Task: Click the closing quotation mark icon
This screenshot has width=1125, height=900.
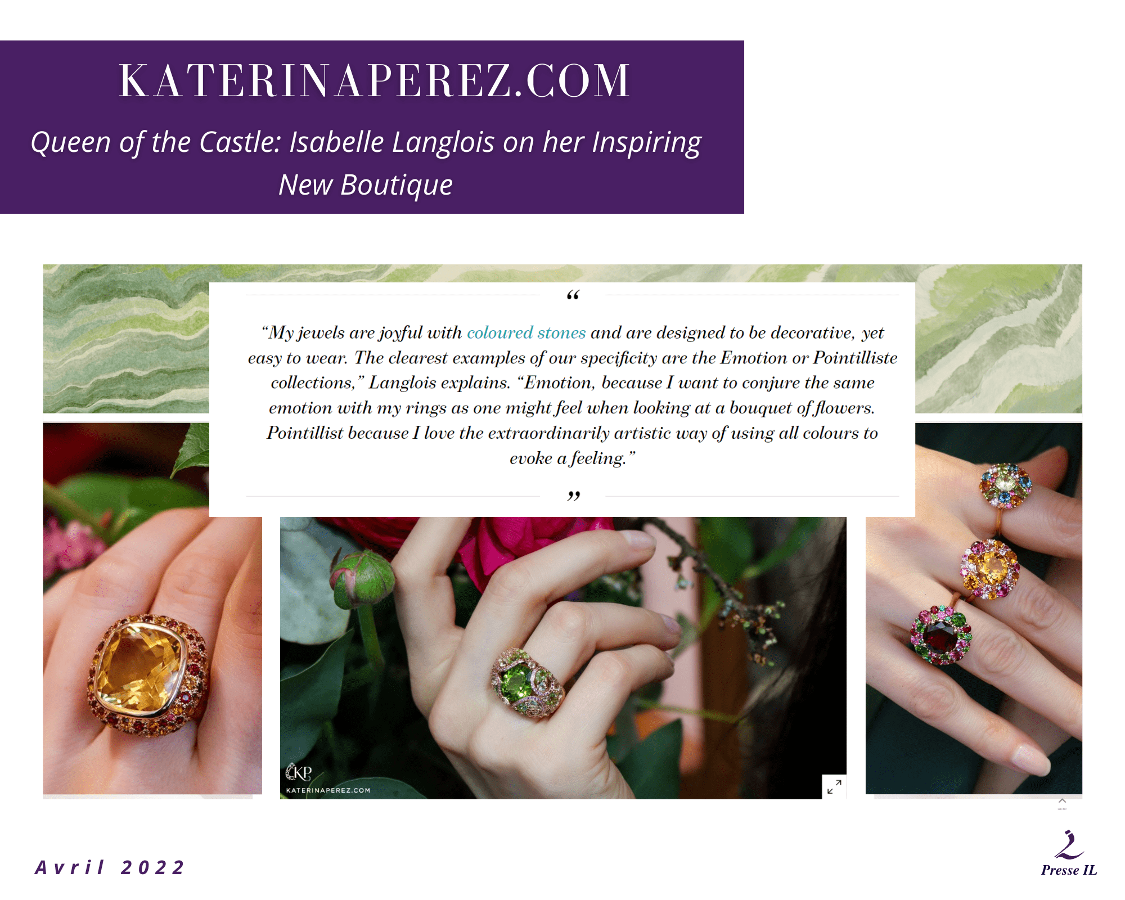Action: pyautogui.click(x=573, y=496)
